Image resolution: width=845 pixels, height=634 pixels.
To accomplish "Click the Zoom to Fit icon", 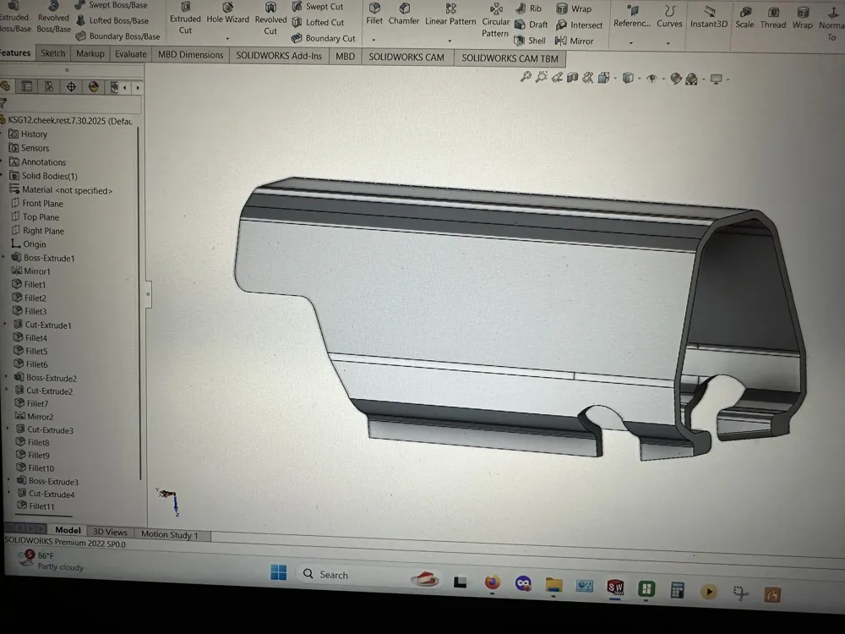I will coord(526,77).
